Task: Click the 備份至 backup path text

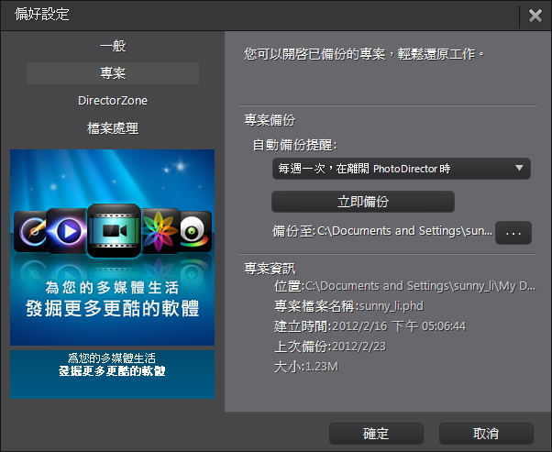Action: click(x=382, y=231)
